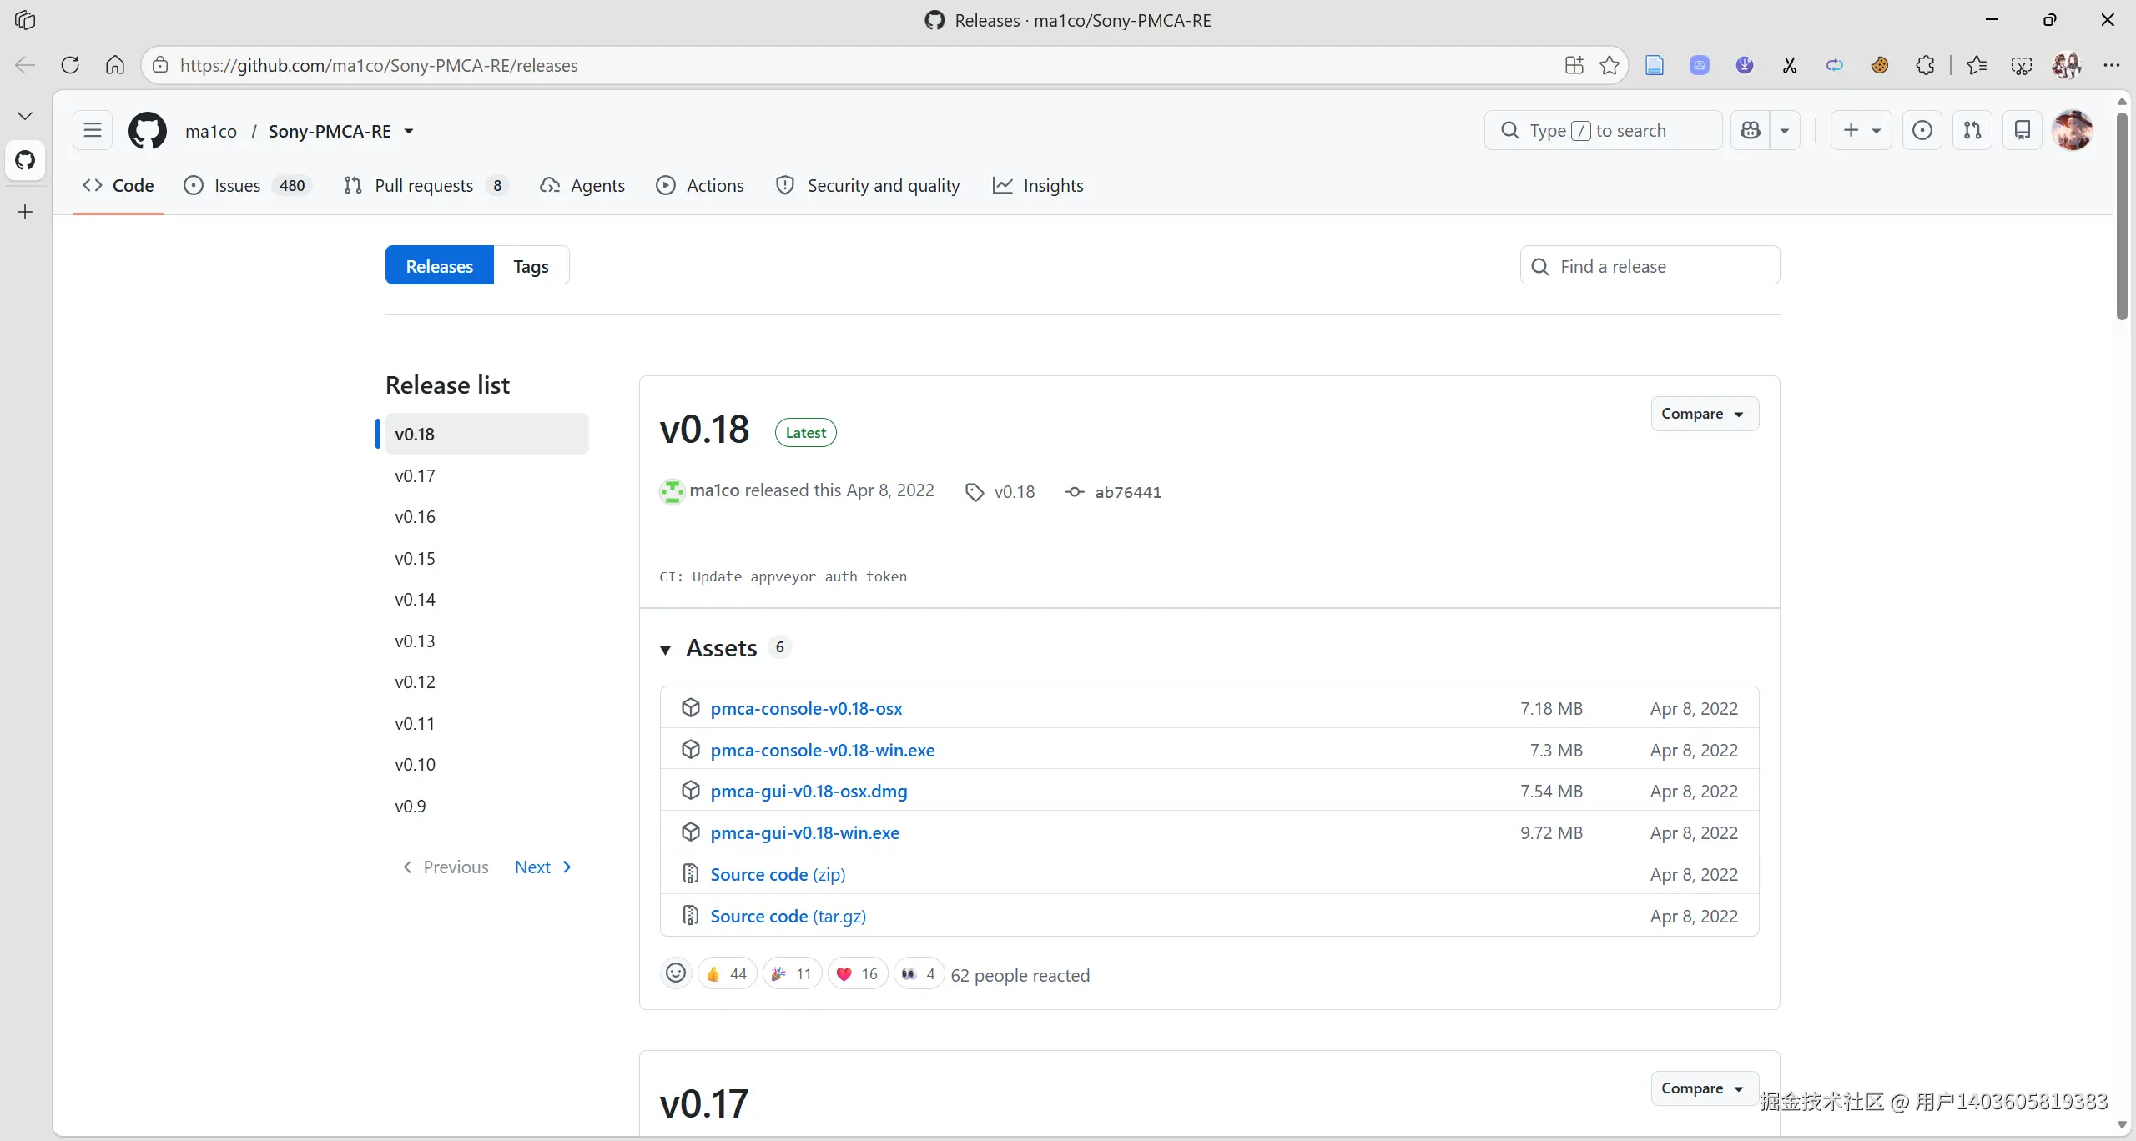The image size is (2136, 1141).
Task: Open the Insights tab
Action: click(x=1038, y=185)
